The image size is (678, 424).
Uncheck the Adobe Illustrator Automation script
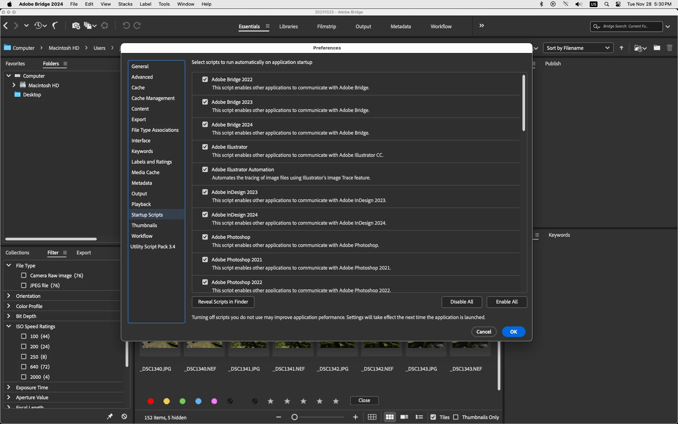click(205, 170)
